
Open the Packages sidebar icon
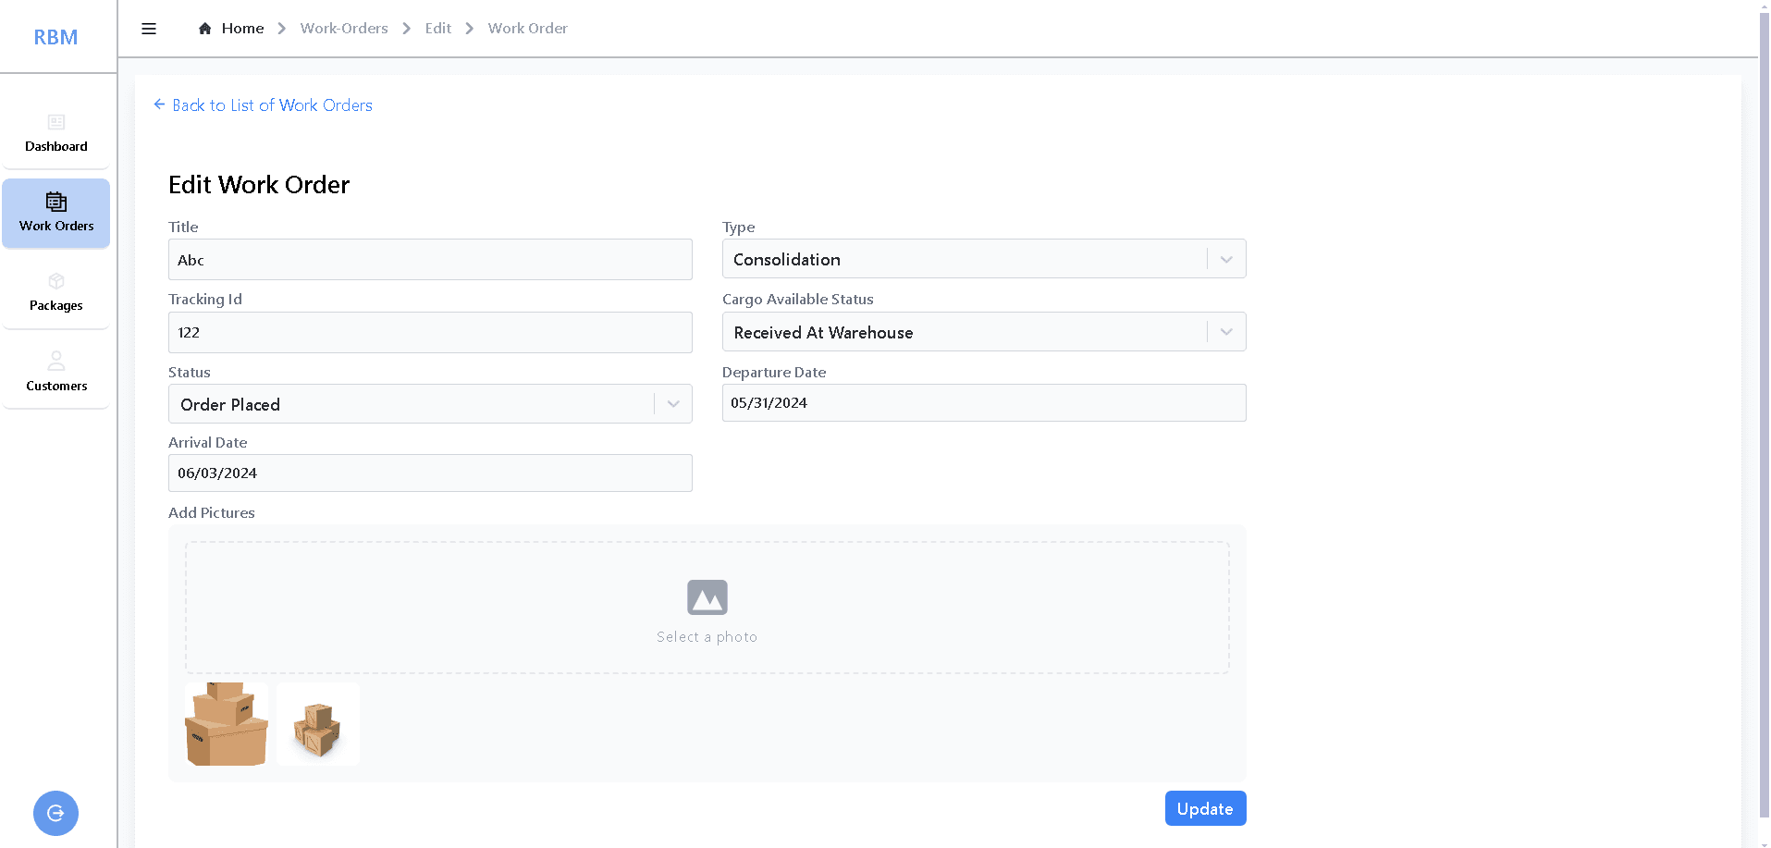pos(56,281)
